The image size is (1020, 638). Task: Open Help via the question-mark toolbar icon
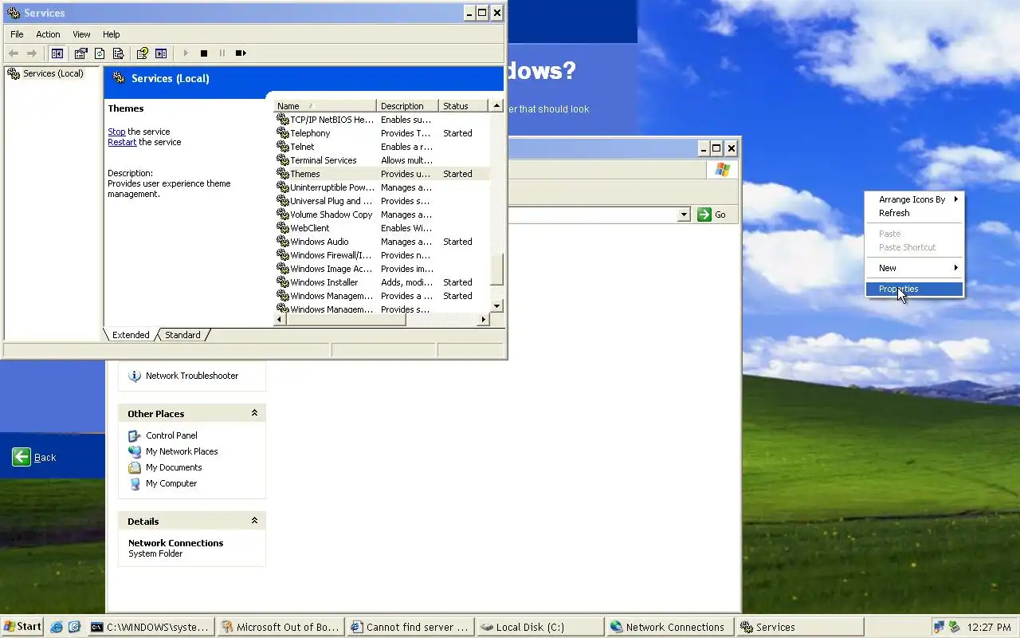(142, 53)
